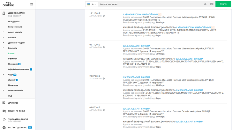232x130 pixels.
Task: Open Аналіз зв'язків menu item
Action: point(15,32)
